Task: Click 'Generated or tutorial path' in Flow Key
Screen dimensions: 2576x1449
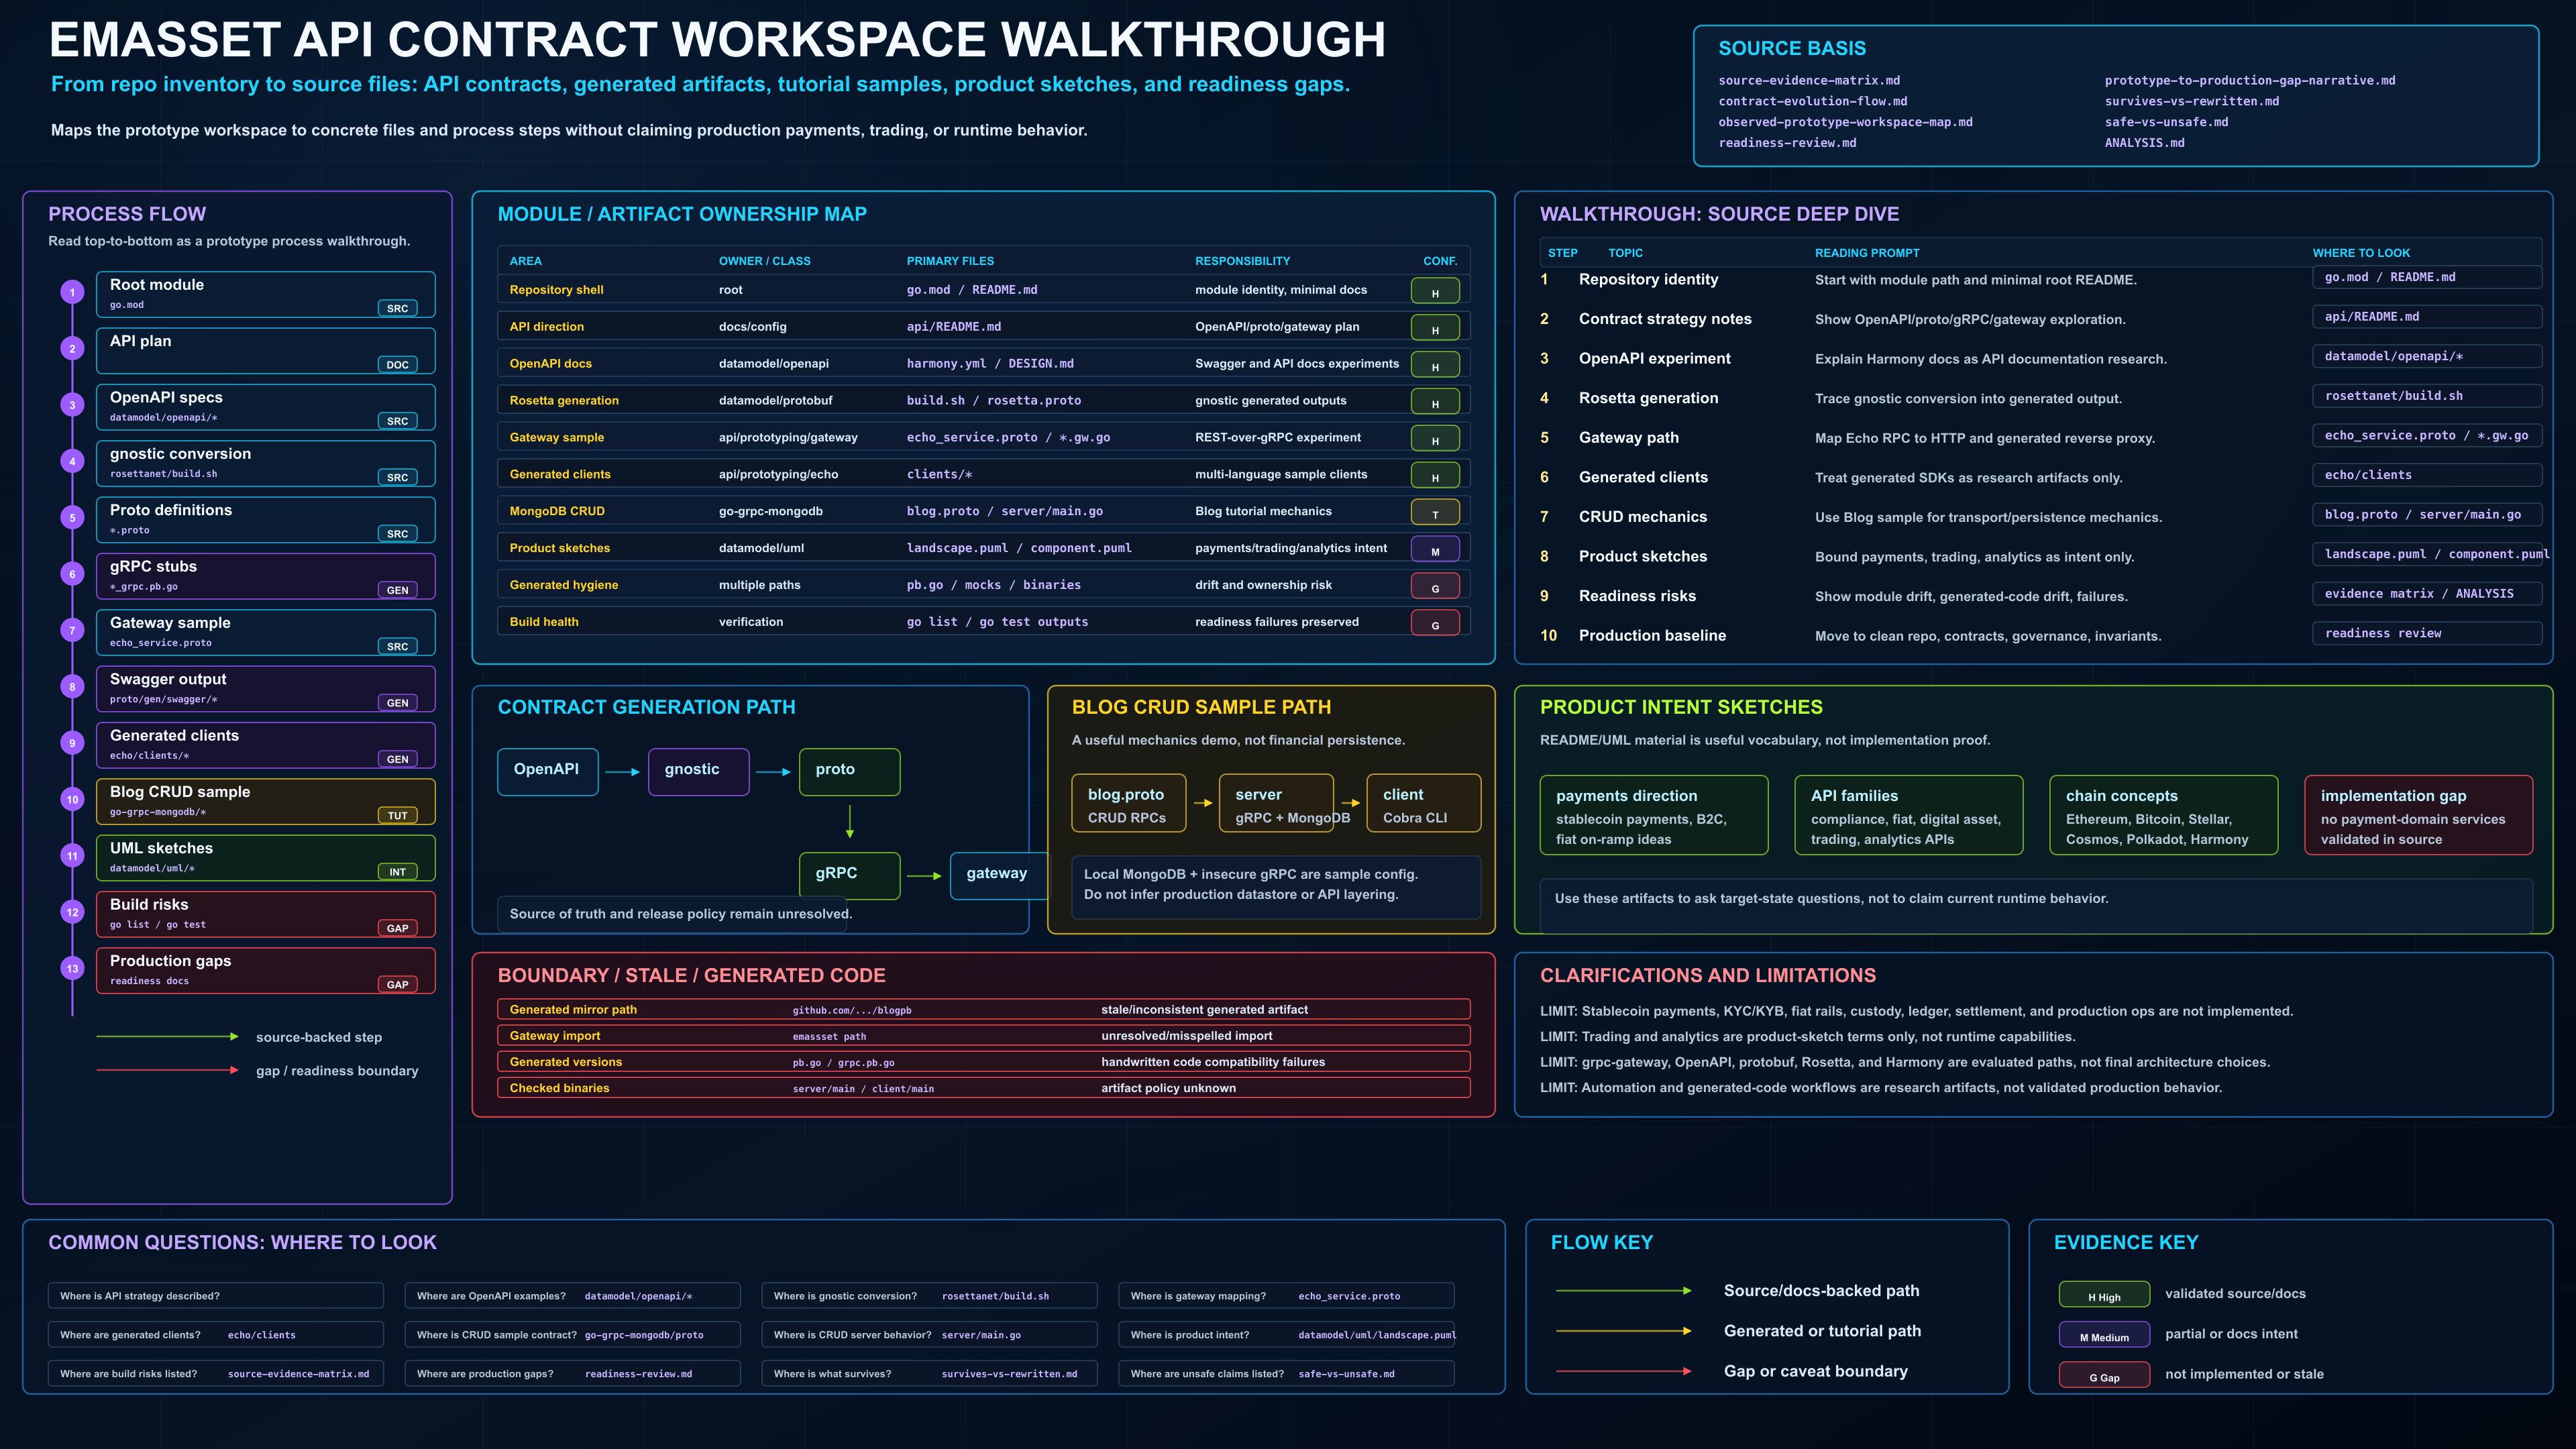Action: pos(1822,1331)
